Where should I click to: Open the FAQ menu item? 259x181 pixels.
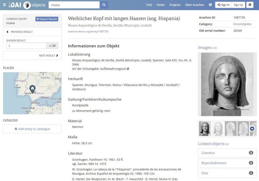point(149,5)
